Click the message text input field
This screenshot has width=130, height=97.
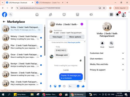pyautogui.click(x=73, y=86)
